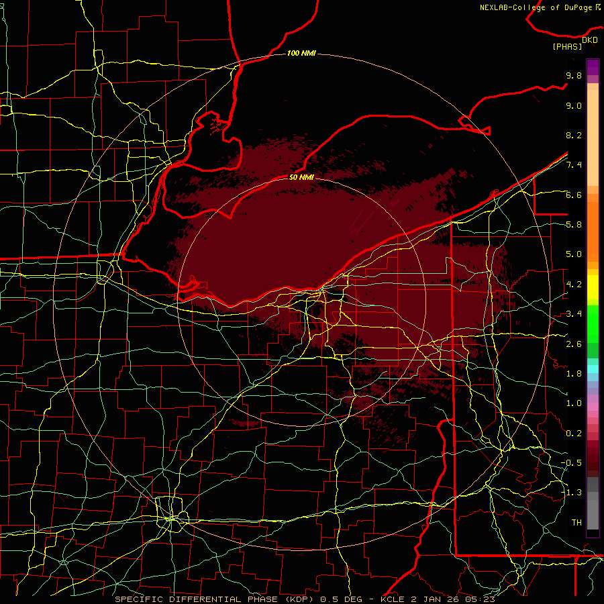The image size is (604, 604).
Task: Pick the pink segment of the color bar
Action: [593, 407]
